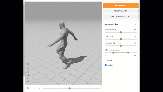Image resolution: width=163 pixels, height=92 pixels.
Task: Select the pan camera icon
Action: point(28,72)
